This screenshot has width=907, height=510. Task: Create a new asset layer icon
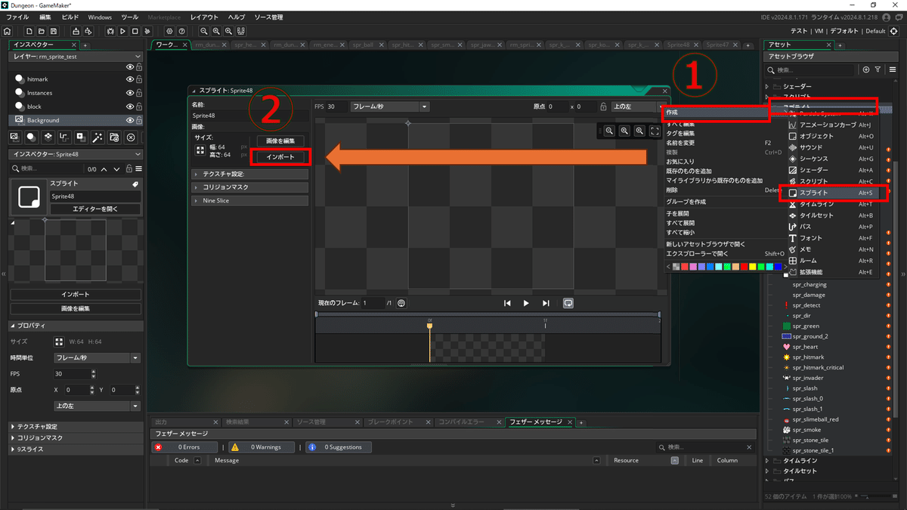coord(80,137)
